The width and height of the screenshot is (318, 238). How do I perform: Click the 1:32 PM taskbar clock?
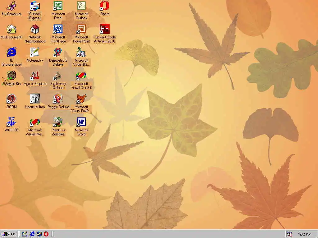[305, 234]
